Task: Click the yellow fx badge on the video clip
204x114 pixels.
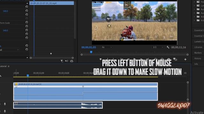Action: (16, 84)
